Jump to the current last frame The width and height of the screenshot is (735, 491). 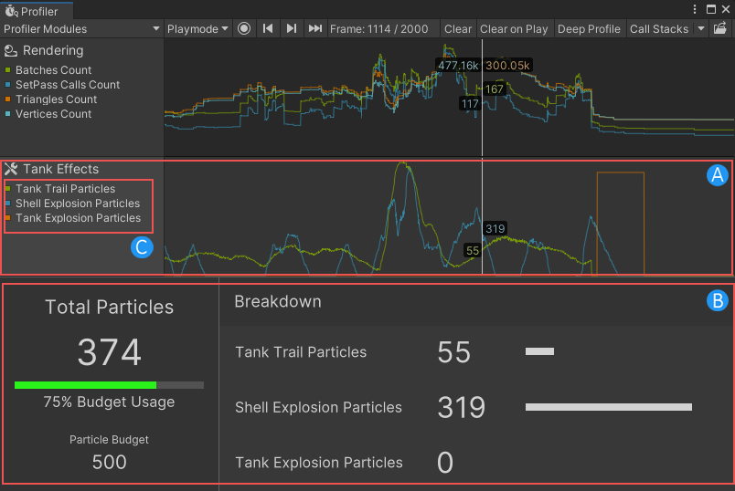[x=314, y=29]
